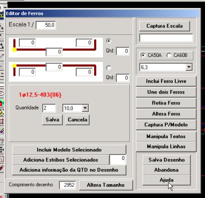Click the Cancela button

[77, 120]
